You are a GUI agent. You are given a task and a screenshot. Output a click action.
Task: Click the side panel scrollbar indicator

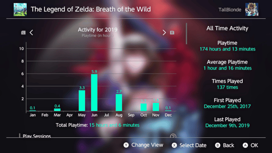187,34
